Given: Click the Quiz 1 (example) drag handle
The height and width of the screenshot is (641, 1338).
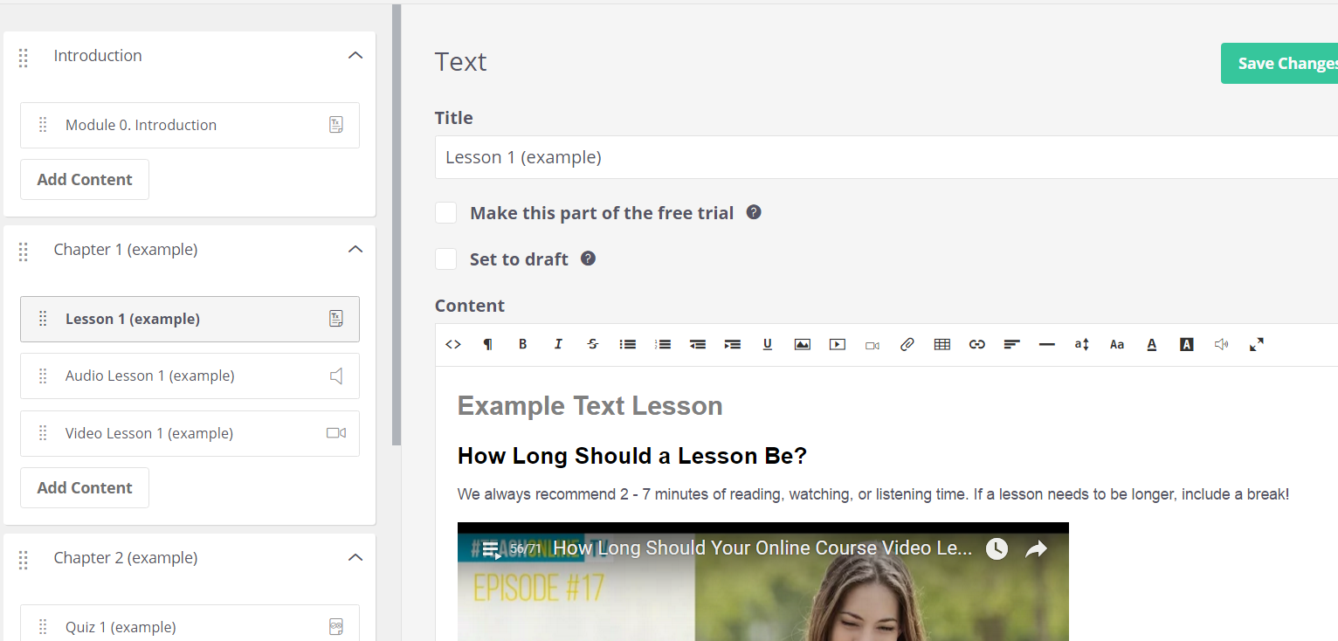Looking at the screenshot, I should (43, 626).
